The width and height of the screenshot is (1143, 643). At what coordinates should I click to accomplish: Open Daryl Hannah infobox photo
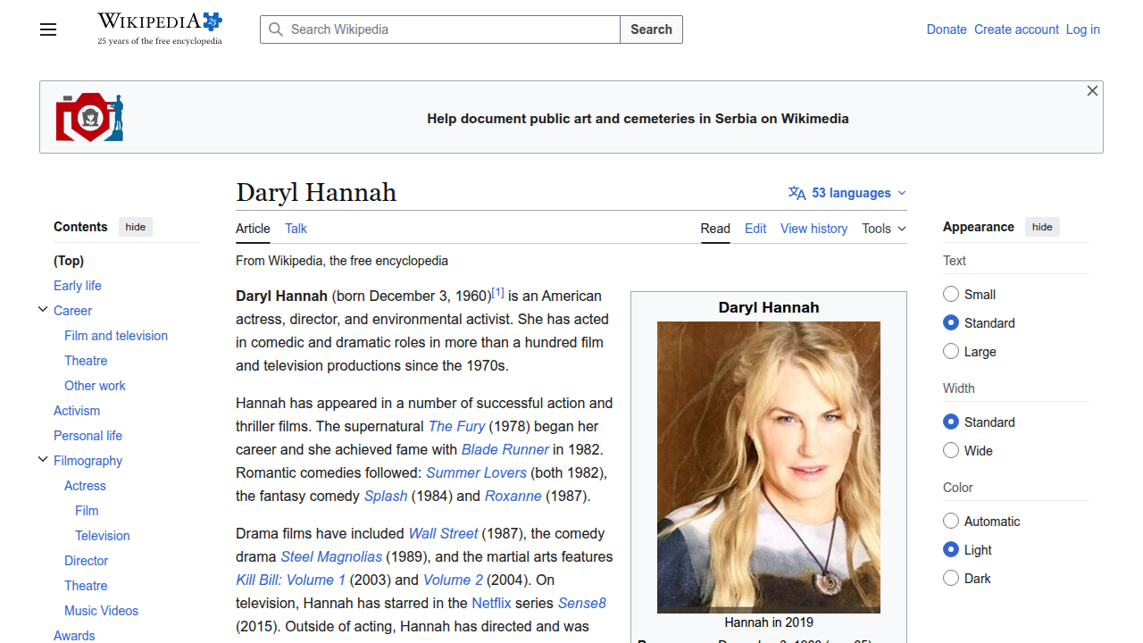pos(769,467)
